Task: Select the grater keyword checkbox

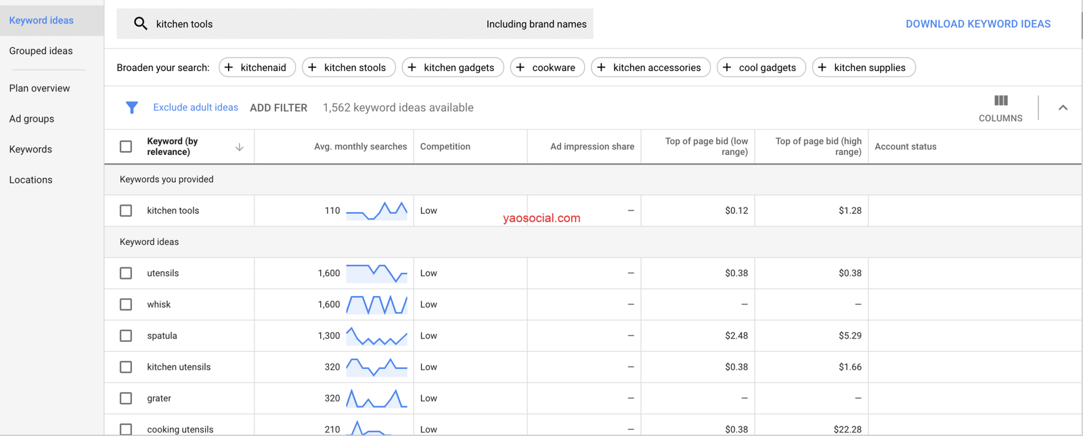Action: (x=126, y=398)
